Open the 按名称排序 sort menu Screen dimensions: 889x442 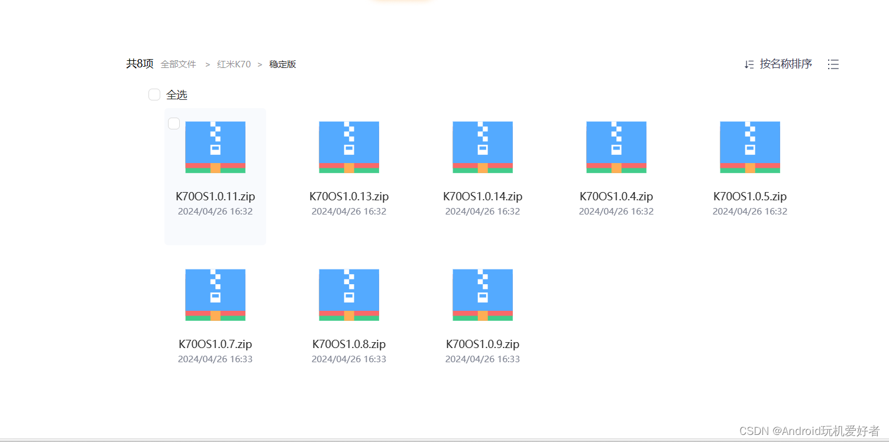(786, 64)
